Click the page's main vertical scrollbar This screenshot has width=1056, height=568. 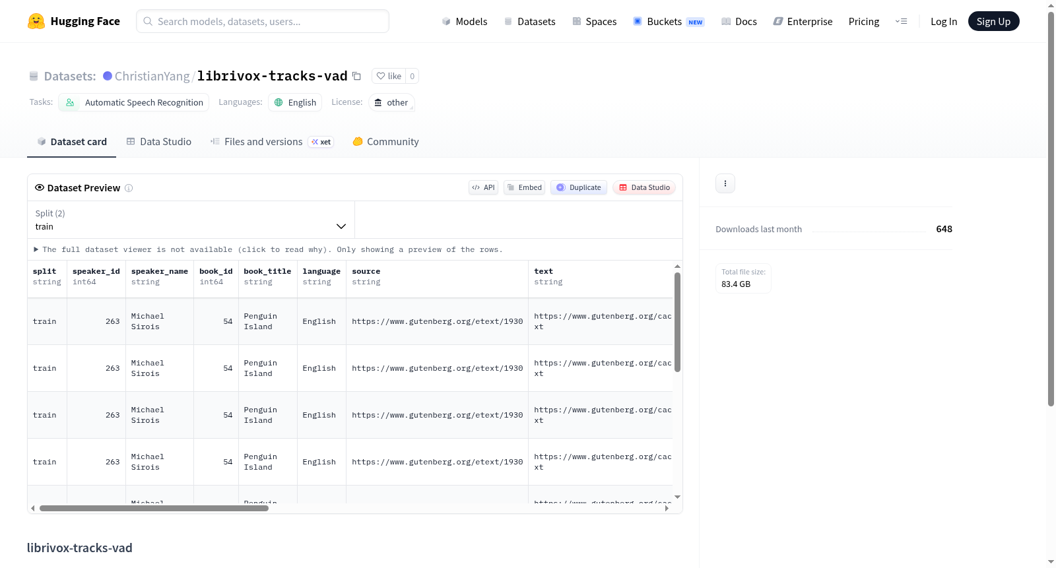click(1051, 208)
